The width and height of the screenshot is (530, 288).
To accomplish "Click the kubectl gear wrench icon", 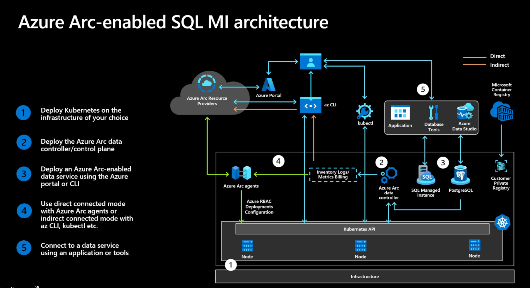I will pyautogui.click(x=365, y=111).
